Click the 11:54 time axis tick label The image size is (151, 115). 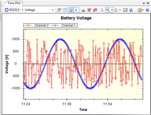[x=108, y=104]
